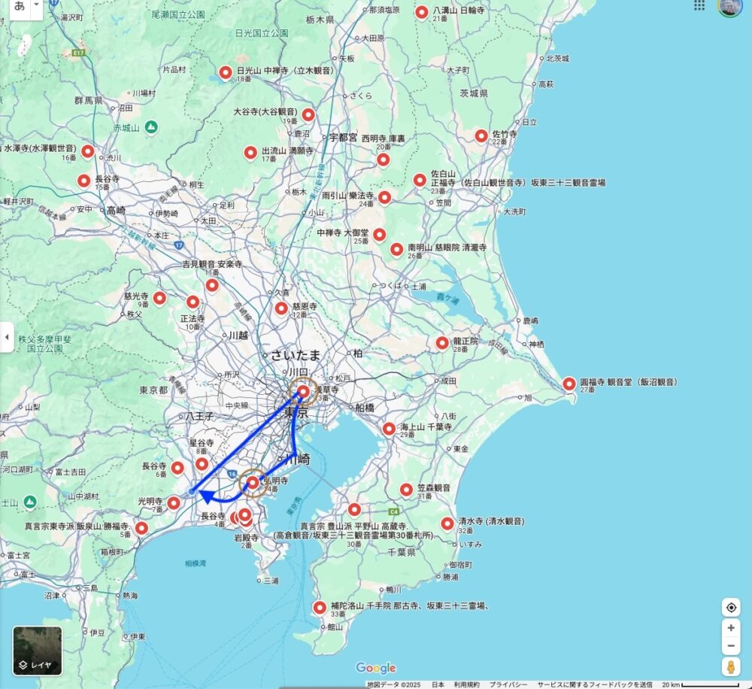Click the 慈光寺 9番 pin
The image size is (752, 689).
click(159, 299)
